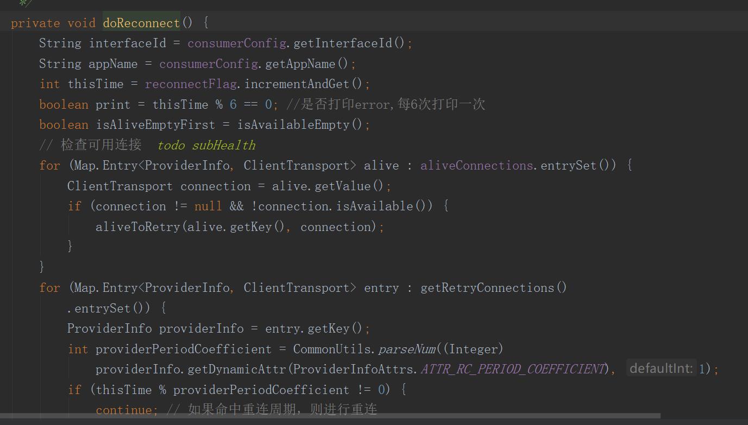Click the reconnectFlag field reference
The width and height of the screenshot is (748, 425).
191,84
